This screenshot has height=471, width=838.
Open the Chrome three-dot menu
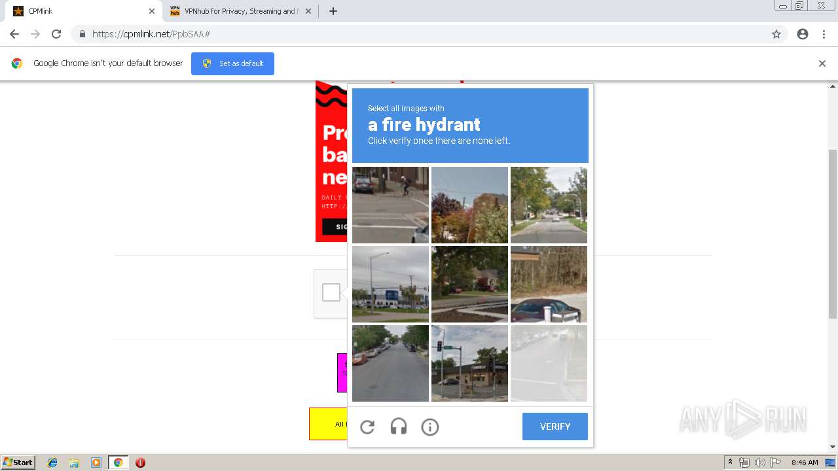click(x=824, y=34)
